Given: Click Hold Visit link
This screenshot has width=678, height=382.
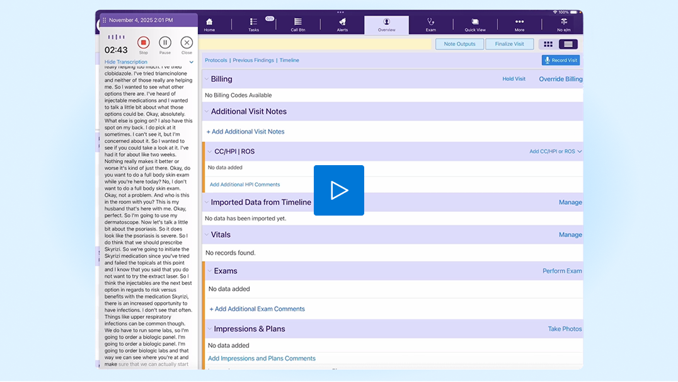Looking at the screenshot, I should tap(514, 79).
